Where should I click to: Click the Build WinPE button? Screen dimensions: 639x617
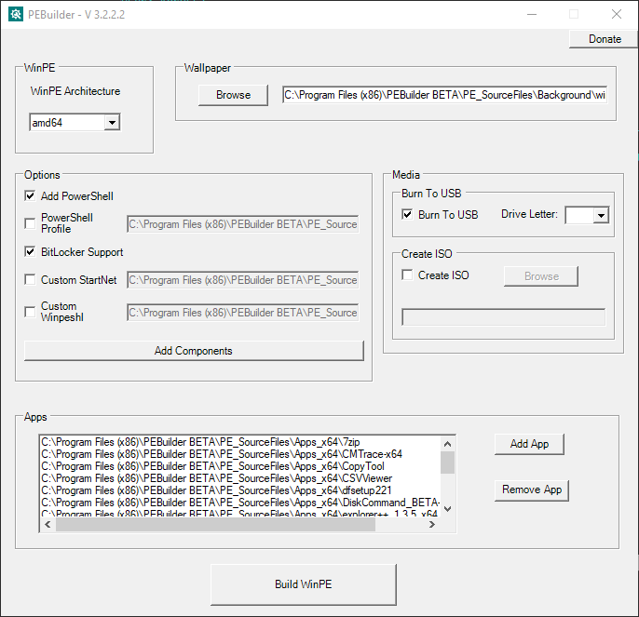[x=304, y=584]
